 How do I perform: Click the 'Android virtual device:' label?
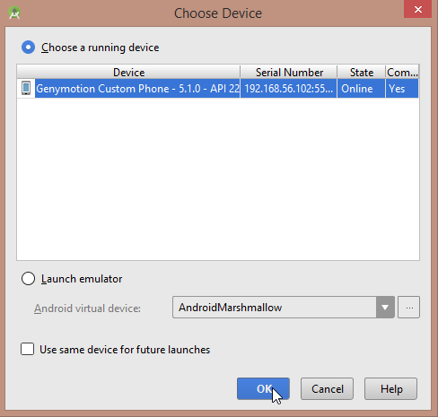(87, 308)
